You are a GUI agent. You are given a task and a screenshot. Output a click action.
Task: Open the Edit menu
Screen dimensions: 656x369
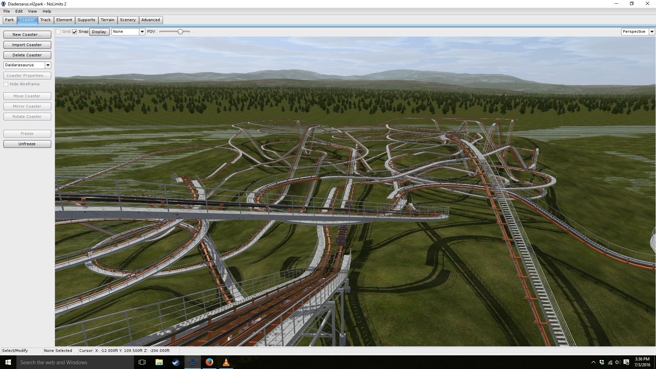19,11
